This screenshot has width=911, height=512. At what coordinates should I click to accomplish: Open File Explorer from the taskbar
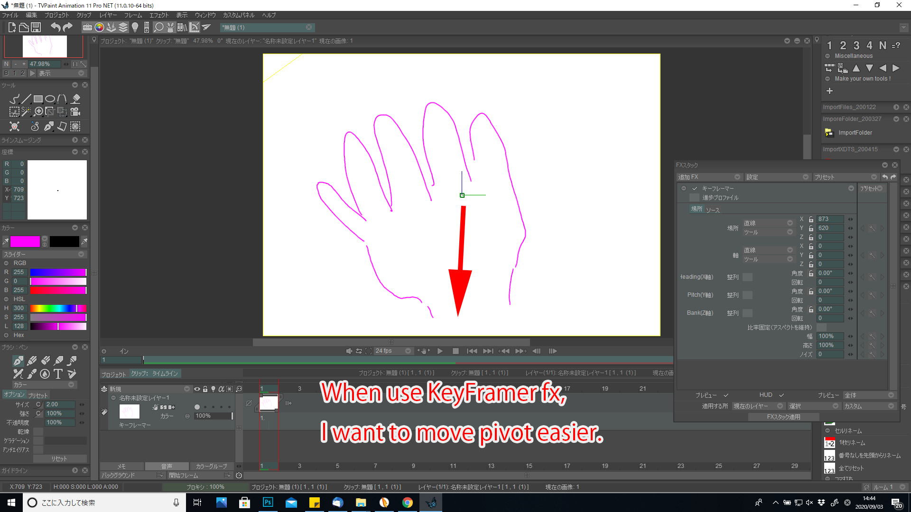361,503
